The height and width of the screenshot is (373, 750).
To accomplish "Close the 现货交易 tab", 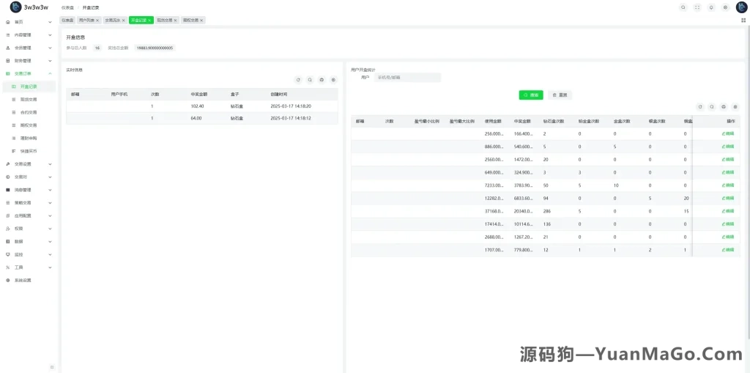I will 176,21.
